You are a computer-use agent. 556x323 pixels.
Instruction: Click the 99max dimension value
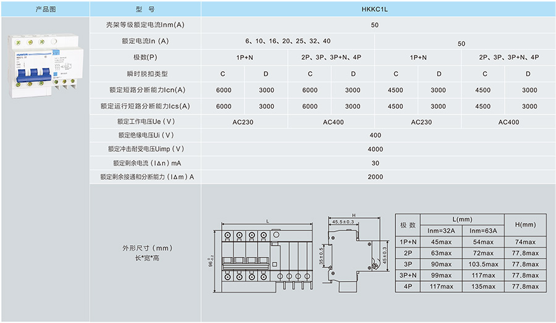441,275
